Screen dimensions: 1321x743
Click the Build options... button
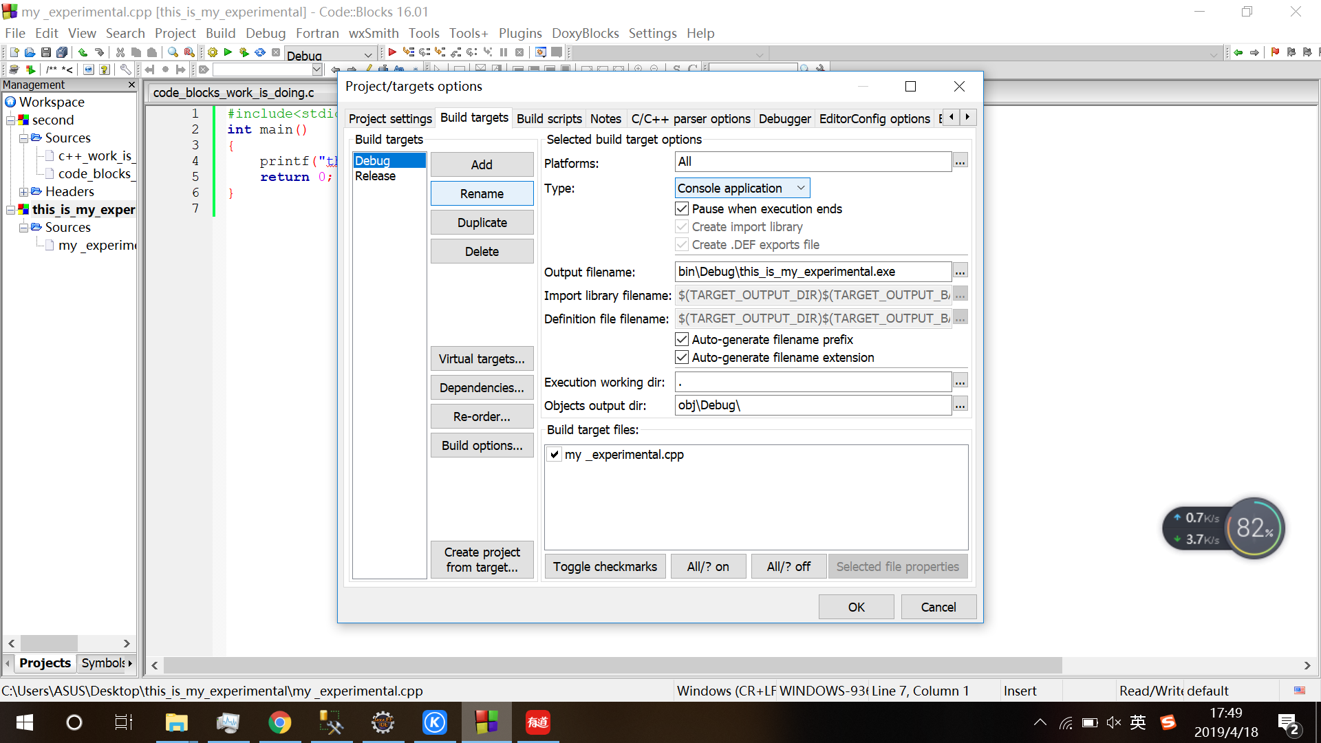482,445
